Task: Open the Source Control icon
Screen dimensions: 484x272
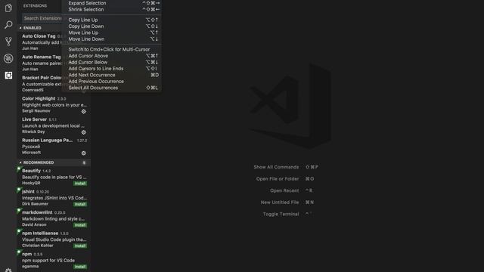Action: pos(8,42)
